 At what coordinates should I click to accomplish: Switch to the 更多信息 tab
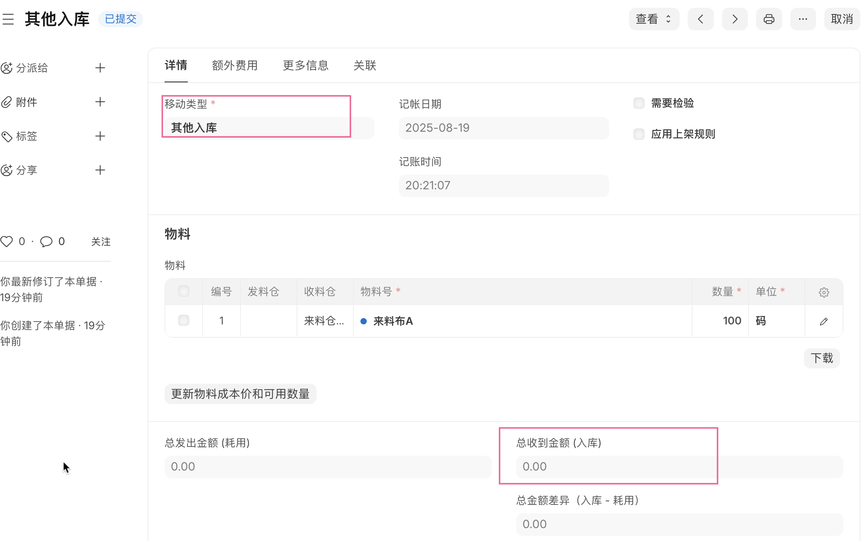tap(305, 66)
